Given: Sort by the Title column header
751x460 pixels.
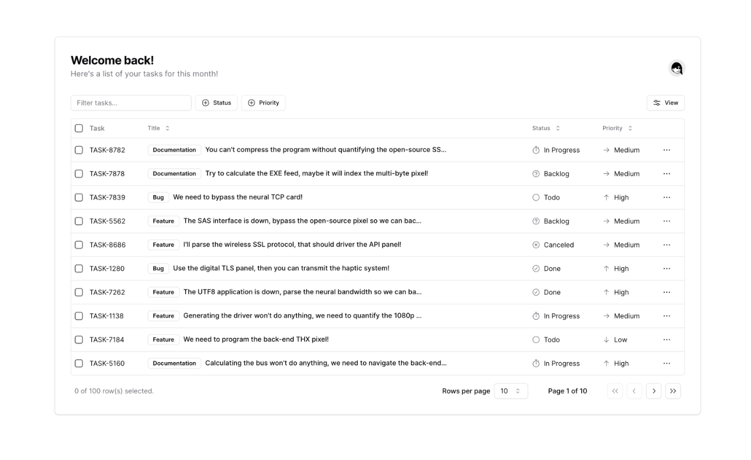Looking at the screenshot, I should click(x=158, y=129).
